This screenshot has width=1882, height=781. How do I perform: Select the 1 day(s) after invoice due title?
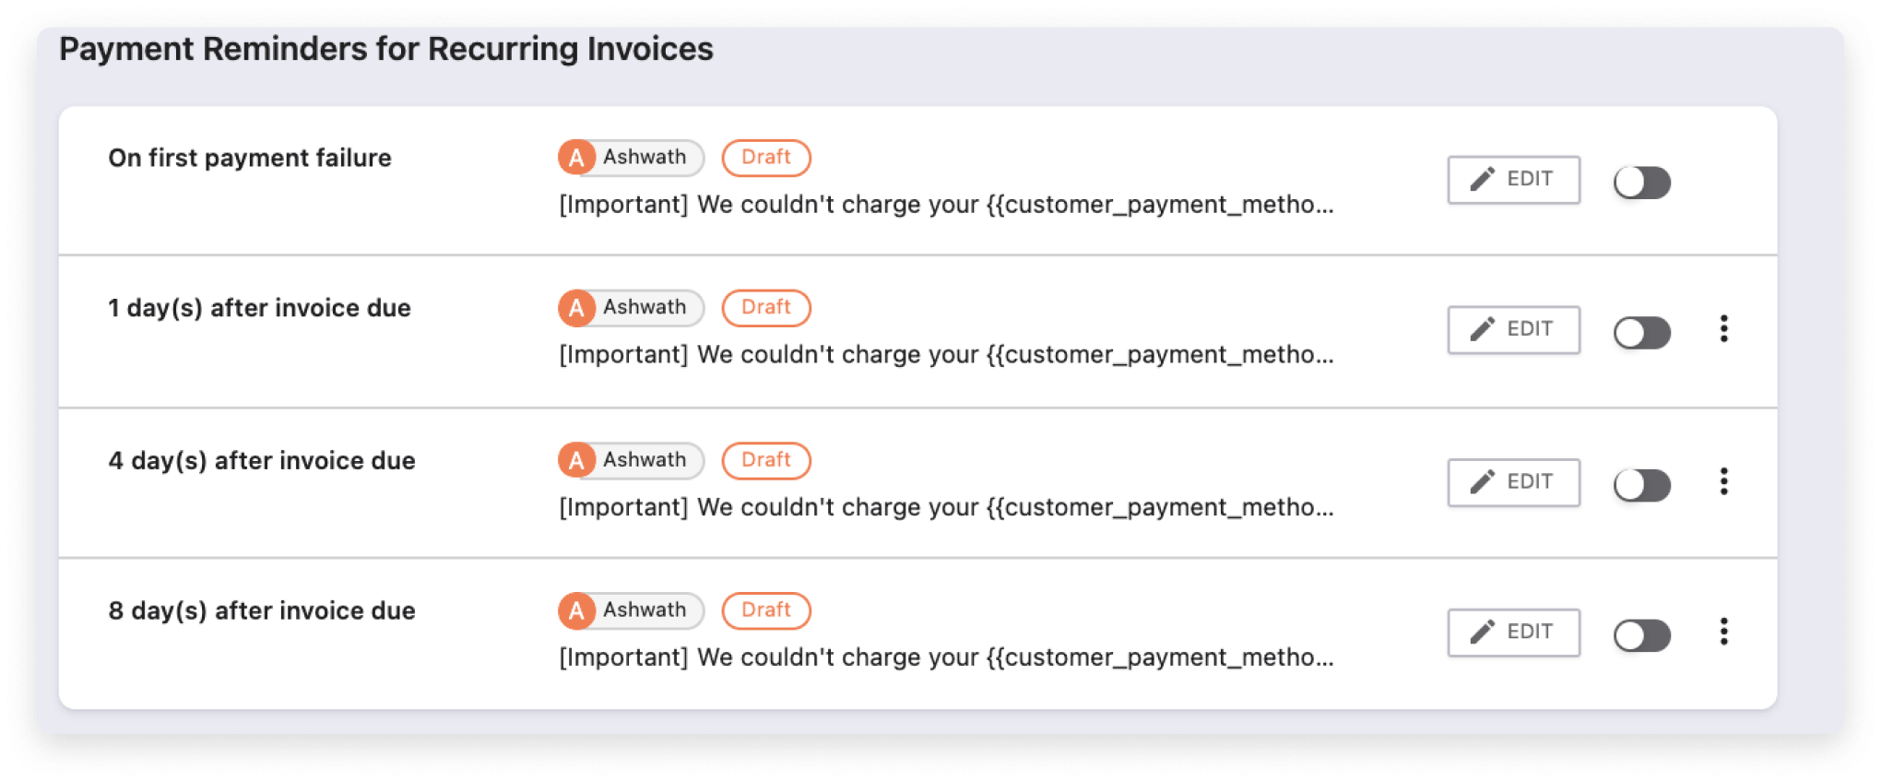pyautogui.click(x=259, y=308)
